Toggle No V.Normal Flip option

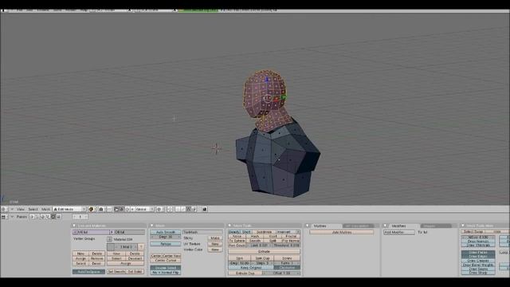(165, 273)
